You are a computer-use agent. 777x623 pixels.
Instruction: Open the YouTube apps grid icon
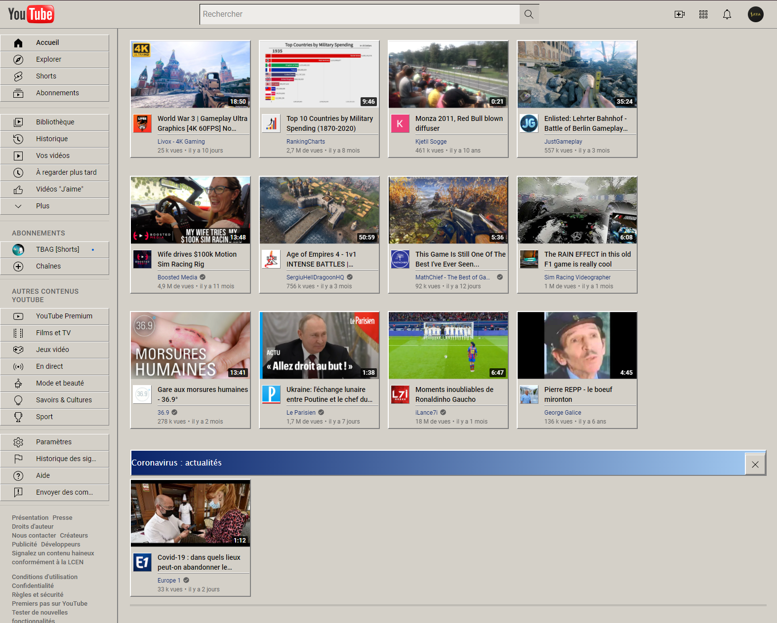click(703, 14)
